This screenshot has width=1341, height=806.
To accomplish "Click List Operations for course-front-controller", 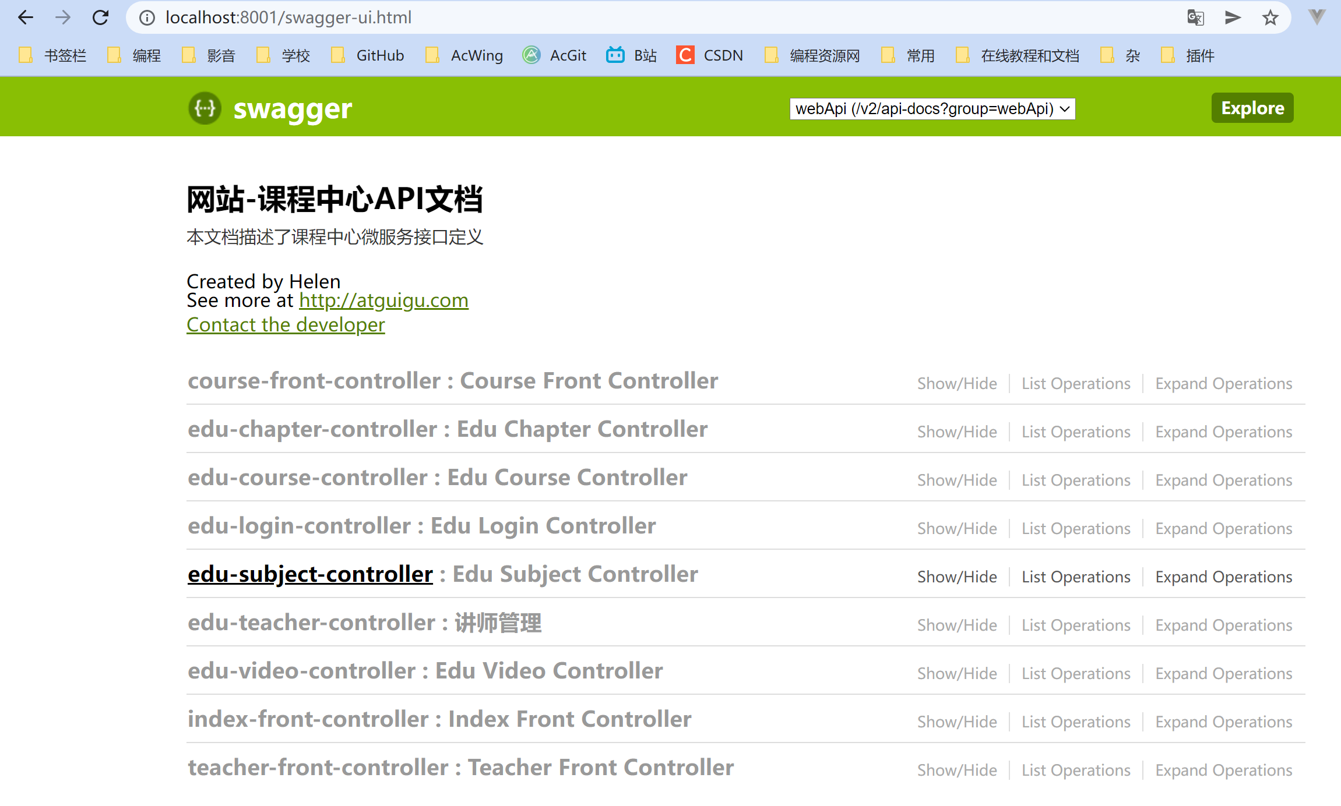I will coord(1076,384).
